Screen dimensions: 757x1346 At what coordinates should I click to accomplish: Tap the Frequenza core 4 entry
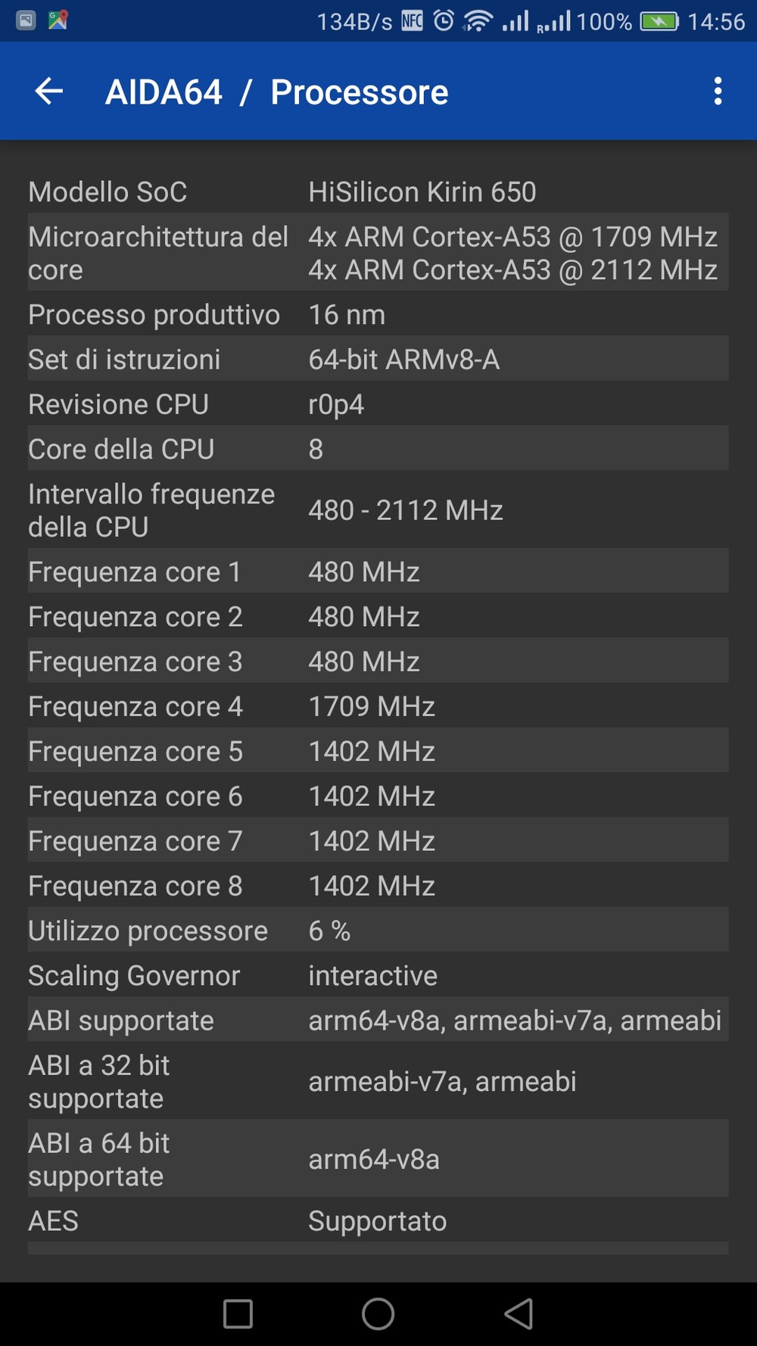click(378, 706)
